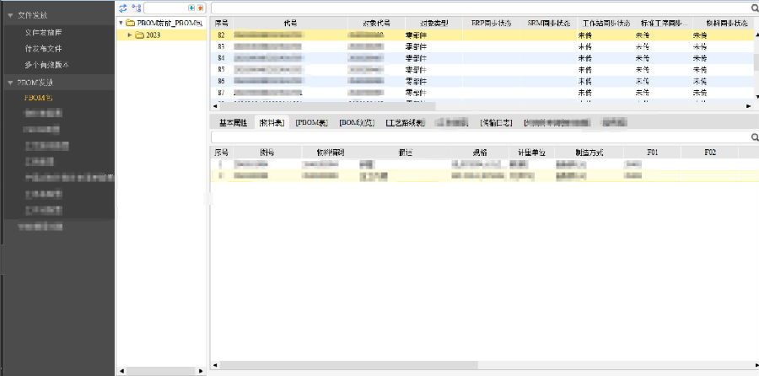This screenshot has height=376, width=759.
Task: Click the 规格 column header
Action: [x=480, y=153]
